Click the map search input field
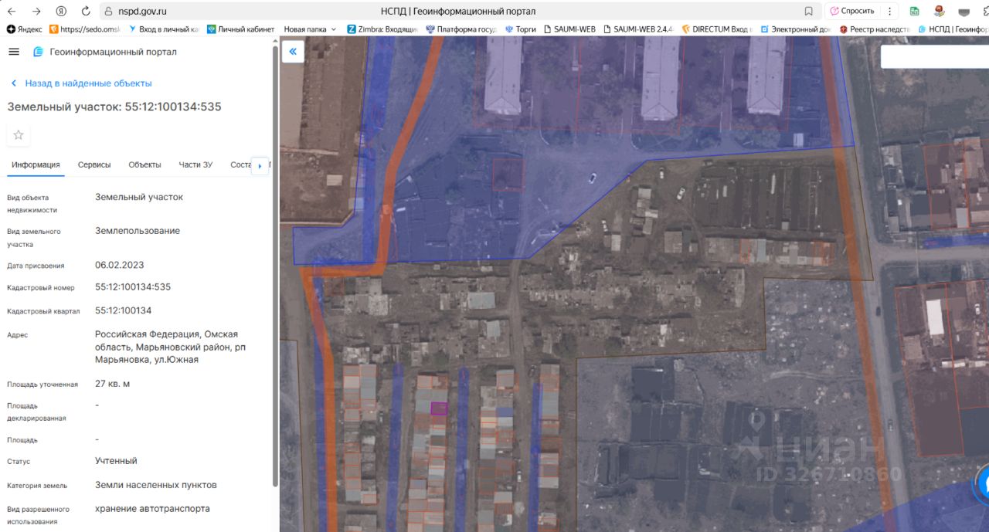Screen dimensions: 989x532 point(935,56)
